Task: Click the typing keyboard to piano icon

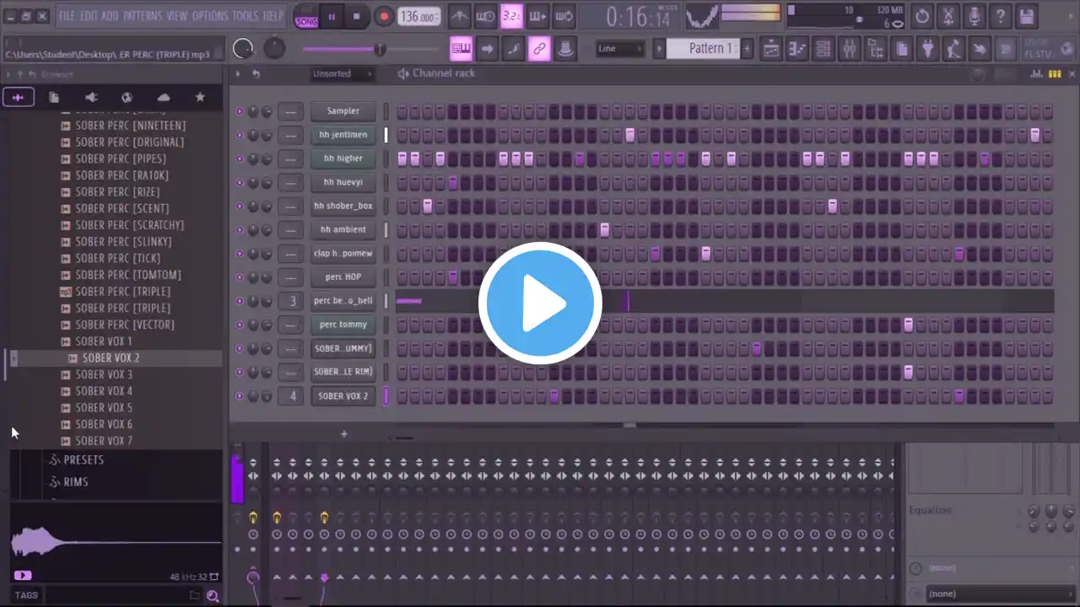Action: tap(461, 49)
